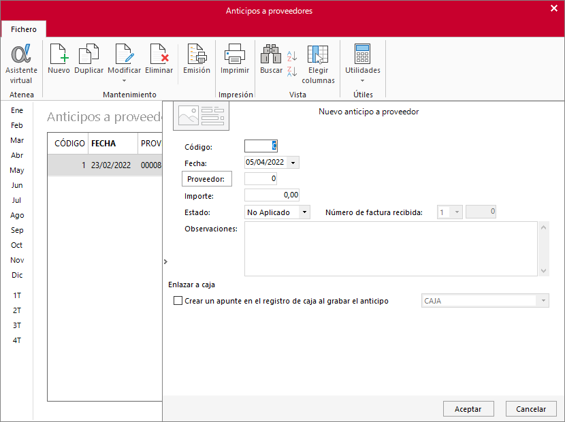Sort descending with the Z-A icon

pos(292,71)
